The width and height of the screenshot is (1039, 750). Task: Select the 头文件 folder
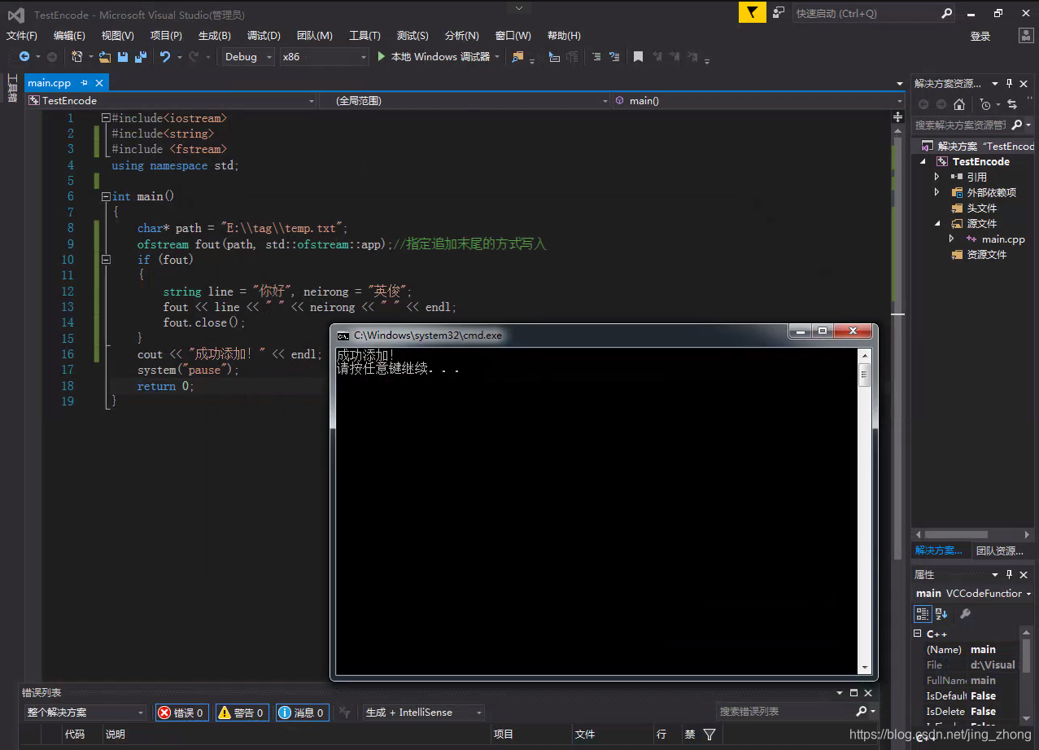[982, 208]
